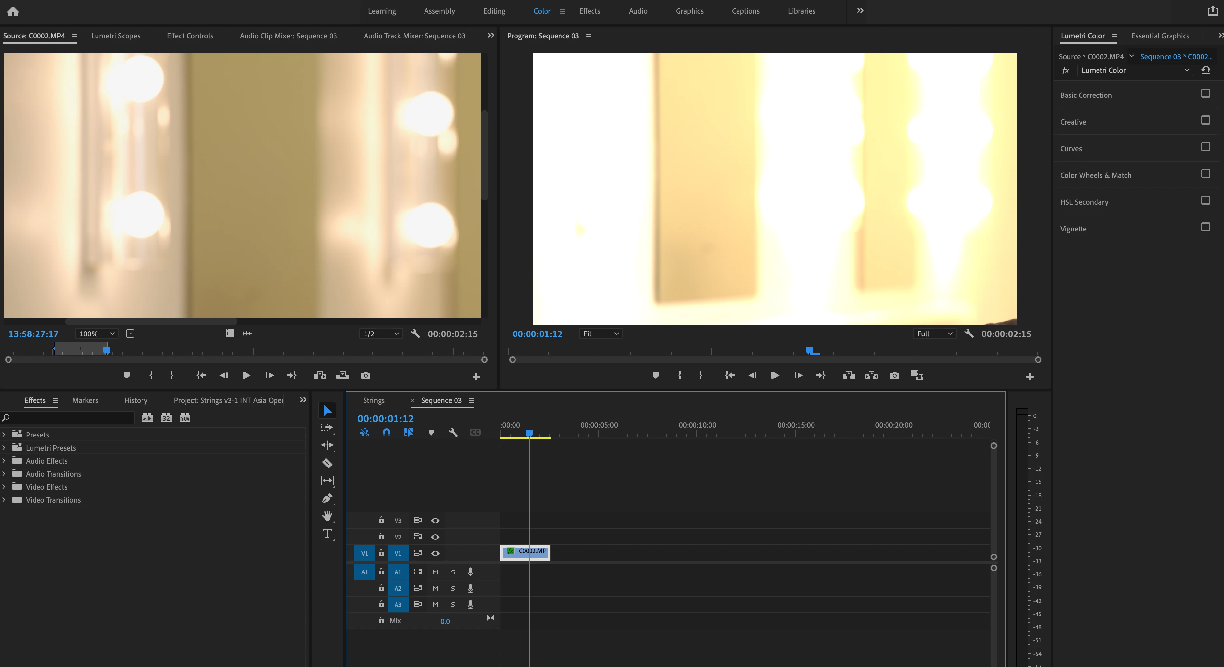Open Program monitor Fit zoom dropdown
1224x667 pixels.
click(x=601, y=334)
